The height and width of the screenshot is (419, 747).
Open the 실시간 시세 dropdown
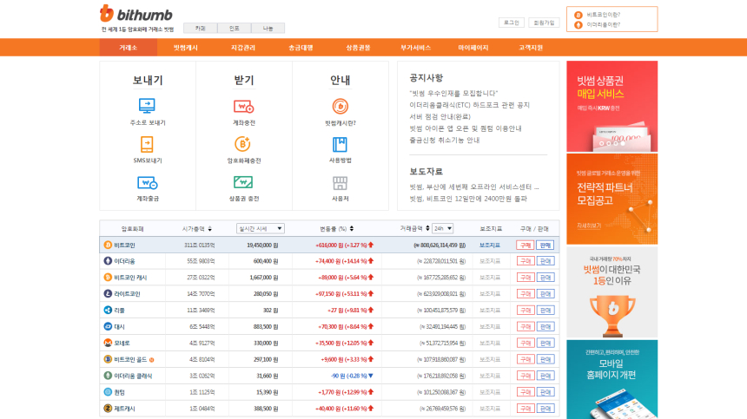coord(260,229)
